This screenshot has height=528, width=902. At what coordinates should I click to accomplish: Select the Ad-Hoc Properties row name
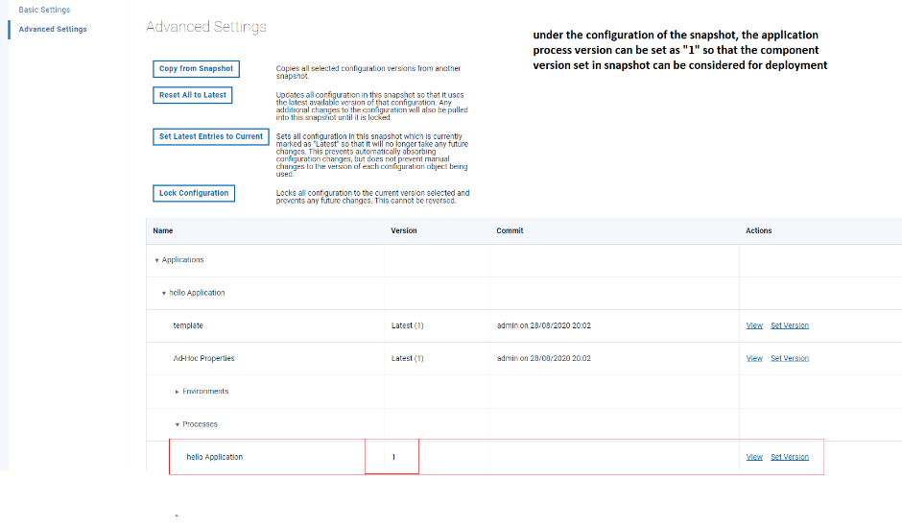(203, 358)
